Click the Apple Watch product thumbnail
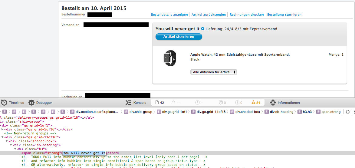355x168 pixels. [x=169, y=58]
